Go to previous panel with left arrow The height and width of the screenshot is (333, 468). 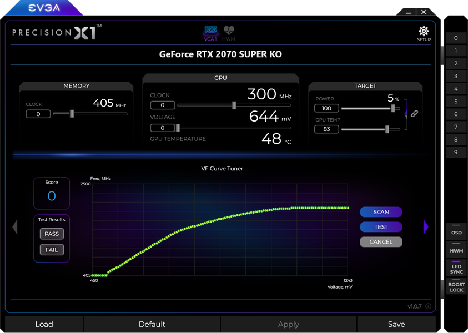(15, 227)
